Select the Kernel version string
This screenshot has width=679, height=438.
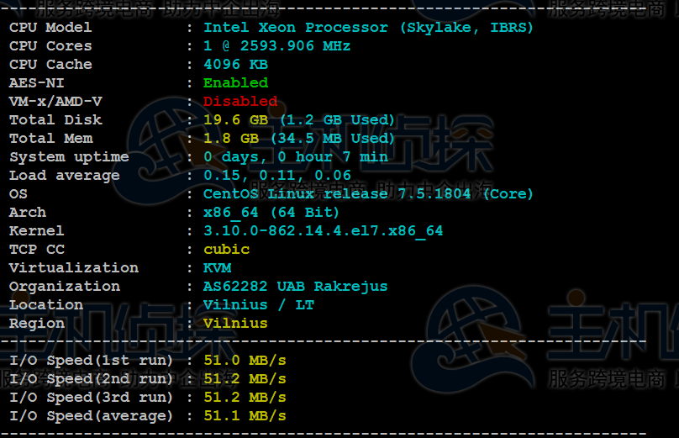(323, 231)
